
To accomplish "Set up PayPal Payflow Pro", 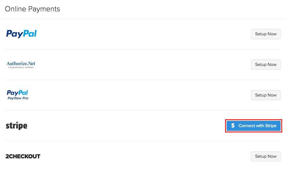I will pyautogui.click(x=265, y=95).
